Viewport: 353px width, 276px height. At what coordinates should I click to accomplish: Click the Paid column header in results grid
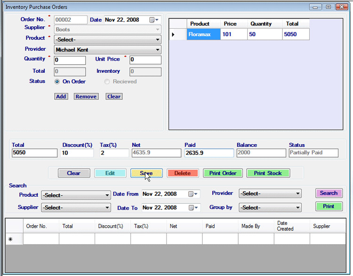pyautogui.click(x=220, y=226)
